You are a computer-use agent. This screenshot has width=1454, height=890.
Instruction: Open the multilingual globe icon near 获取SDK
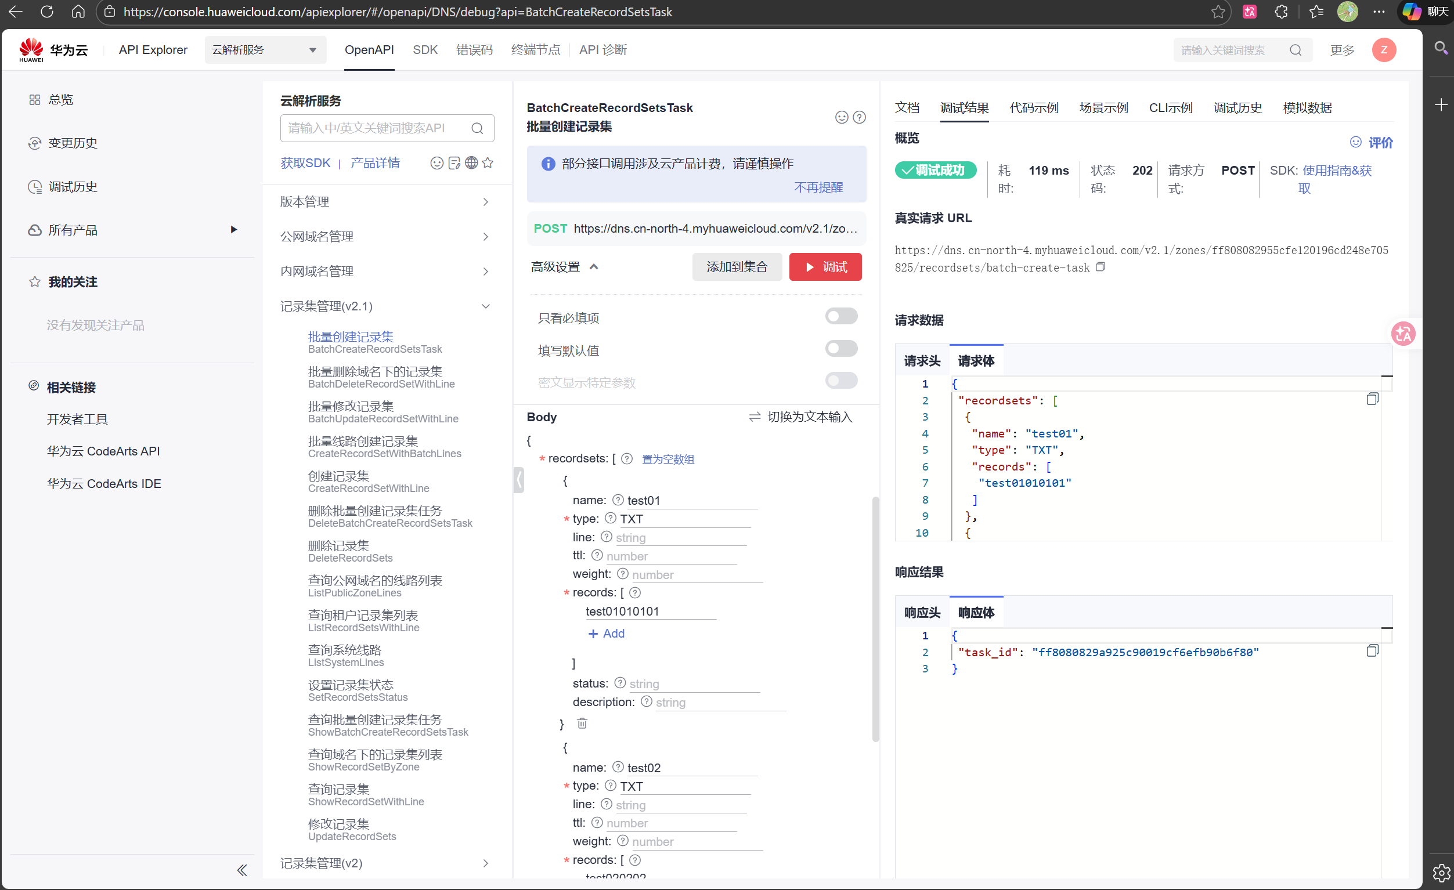[x=471, y=163]
